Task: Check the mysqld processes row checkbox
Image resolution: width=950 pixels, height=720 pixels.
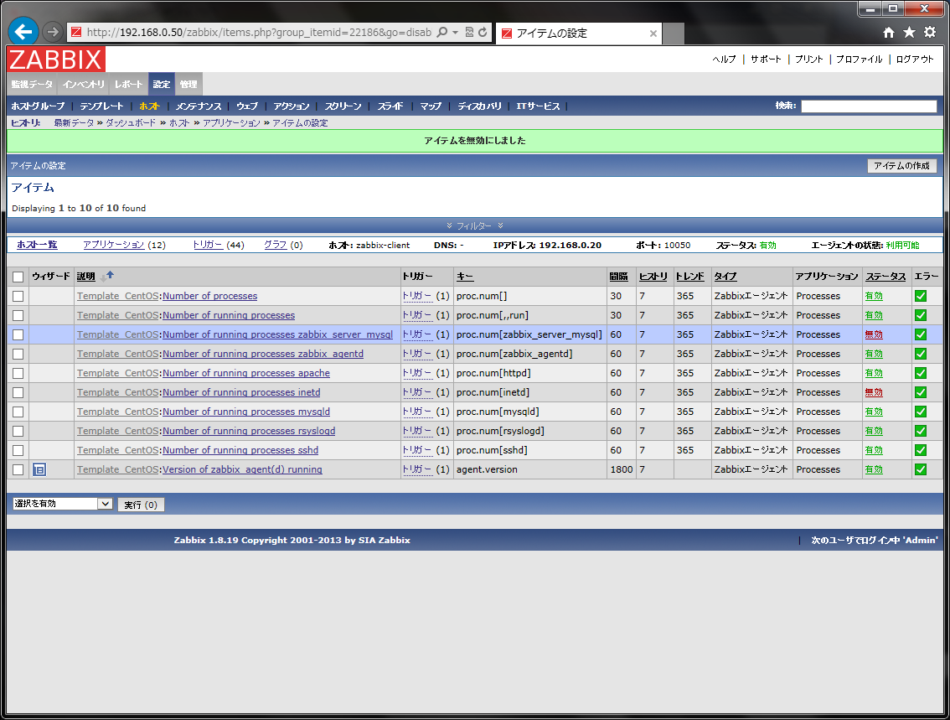Action: (18, 412)
